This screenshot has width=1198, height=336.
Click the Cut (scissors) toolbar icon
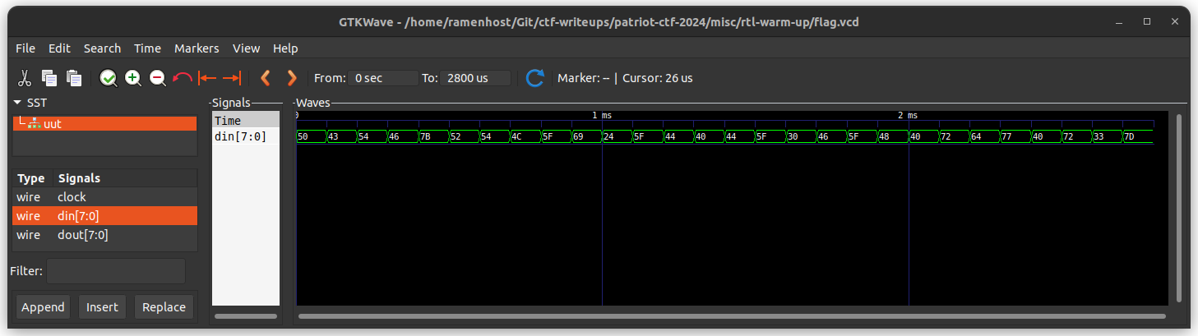(25, 78)
